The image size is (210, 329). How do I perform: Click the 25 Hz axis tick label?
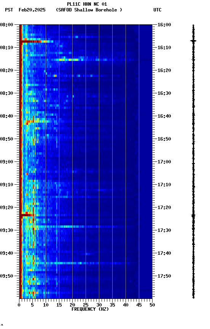click(x=86, y=305)
